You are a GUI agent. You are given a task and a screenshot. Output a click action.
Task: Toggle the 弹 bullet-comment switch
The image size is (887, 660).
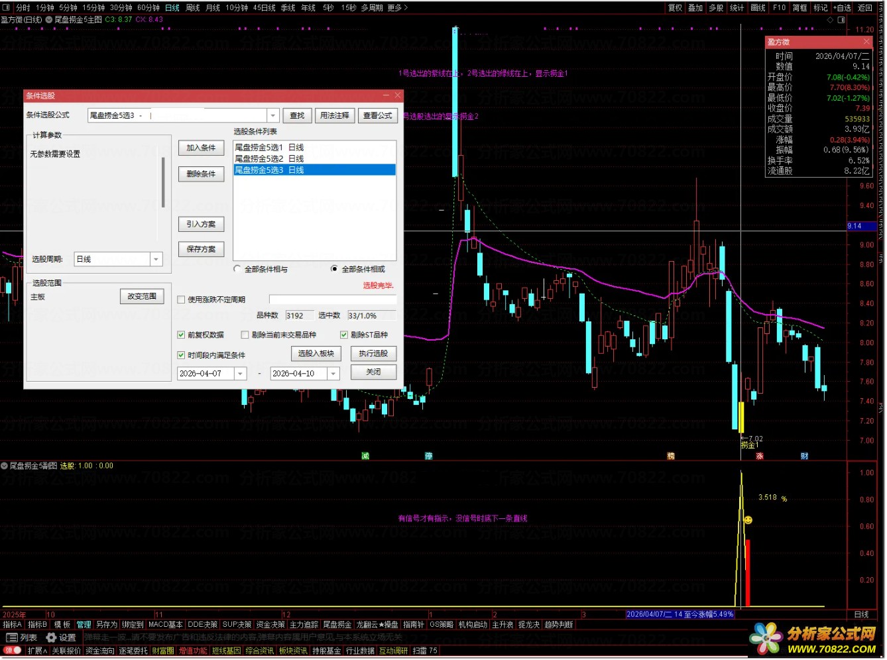click(x=12, y=651)
